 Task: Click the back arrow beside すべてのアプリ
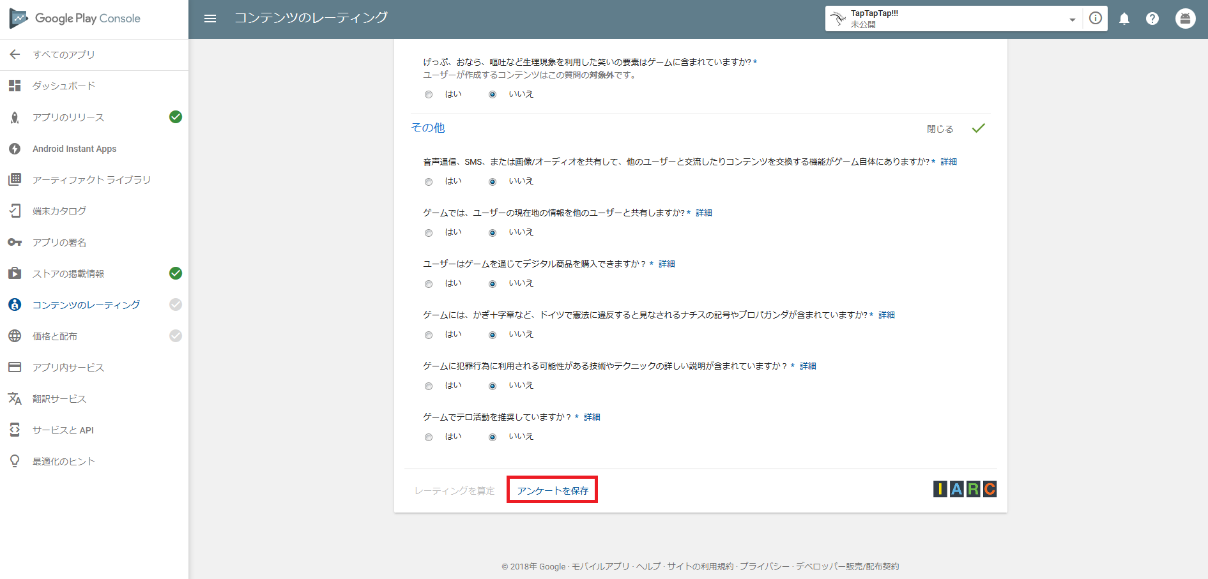pyautogui.click(x=15, y=54)
